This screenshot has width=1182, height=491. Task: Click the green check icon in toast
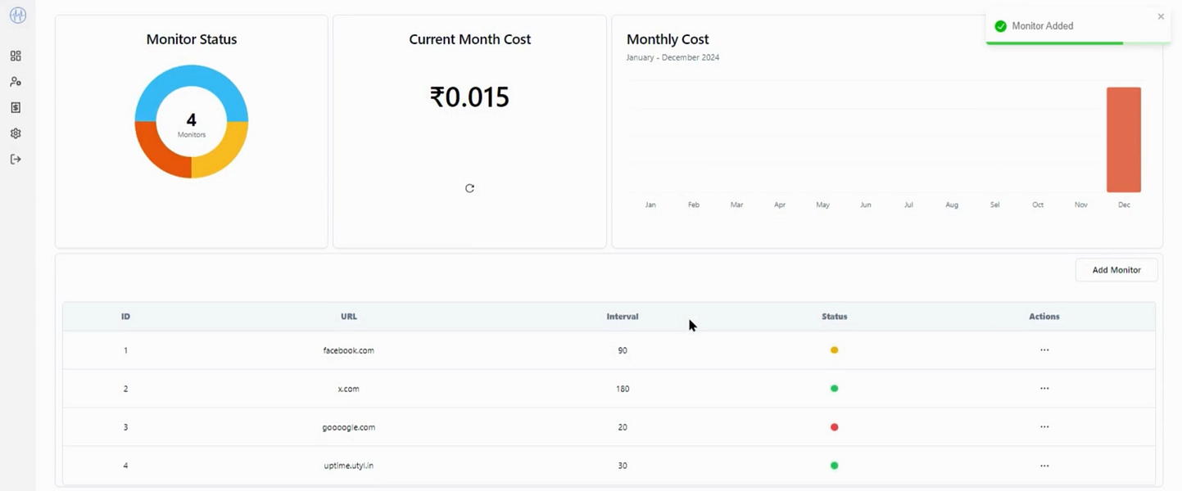click(x=1000, y=26)
